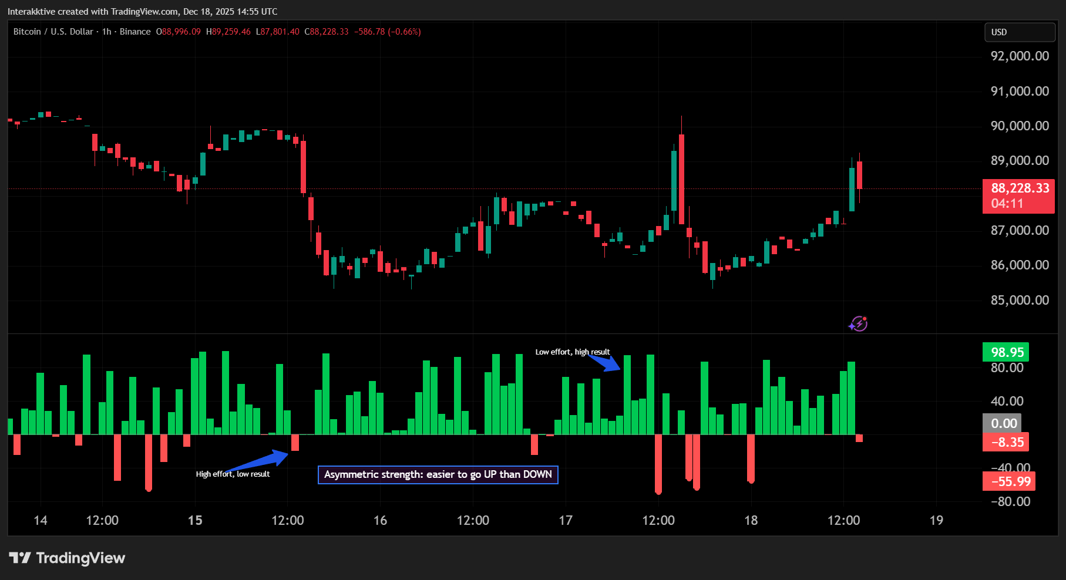Image resolution: width=1066 pixels, height=580 pixels.
Task: Click the Bitcoin / U.S. Dollar symbol title
Action: (x=53, y=32)
